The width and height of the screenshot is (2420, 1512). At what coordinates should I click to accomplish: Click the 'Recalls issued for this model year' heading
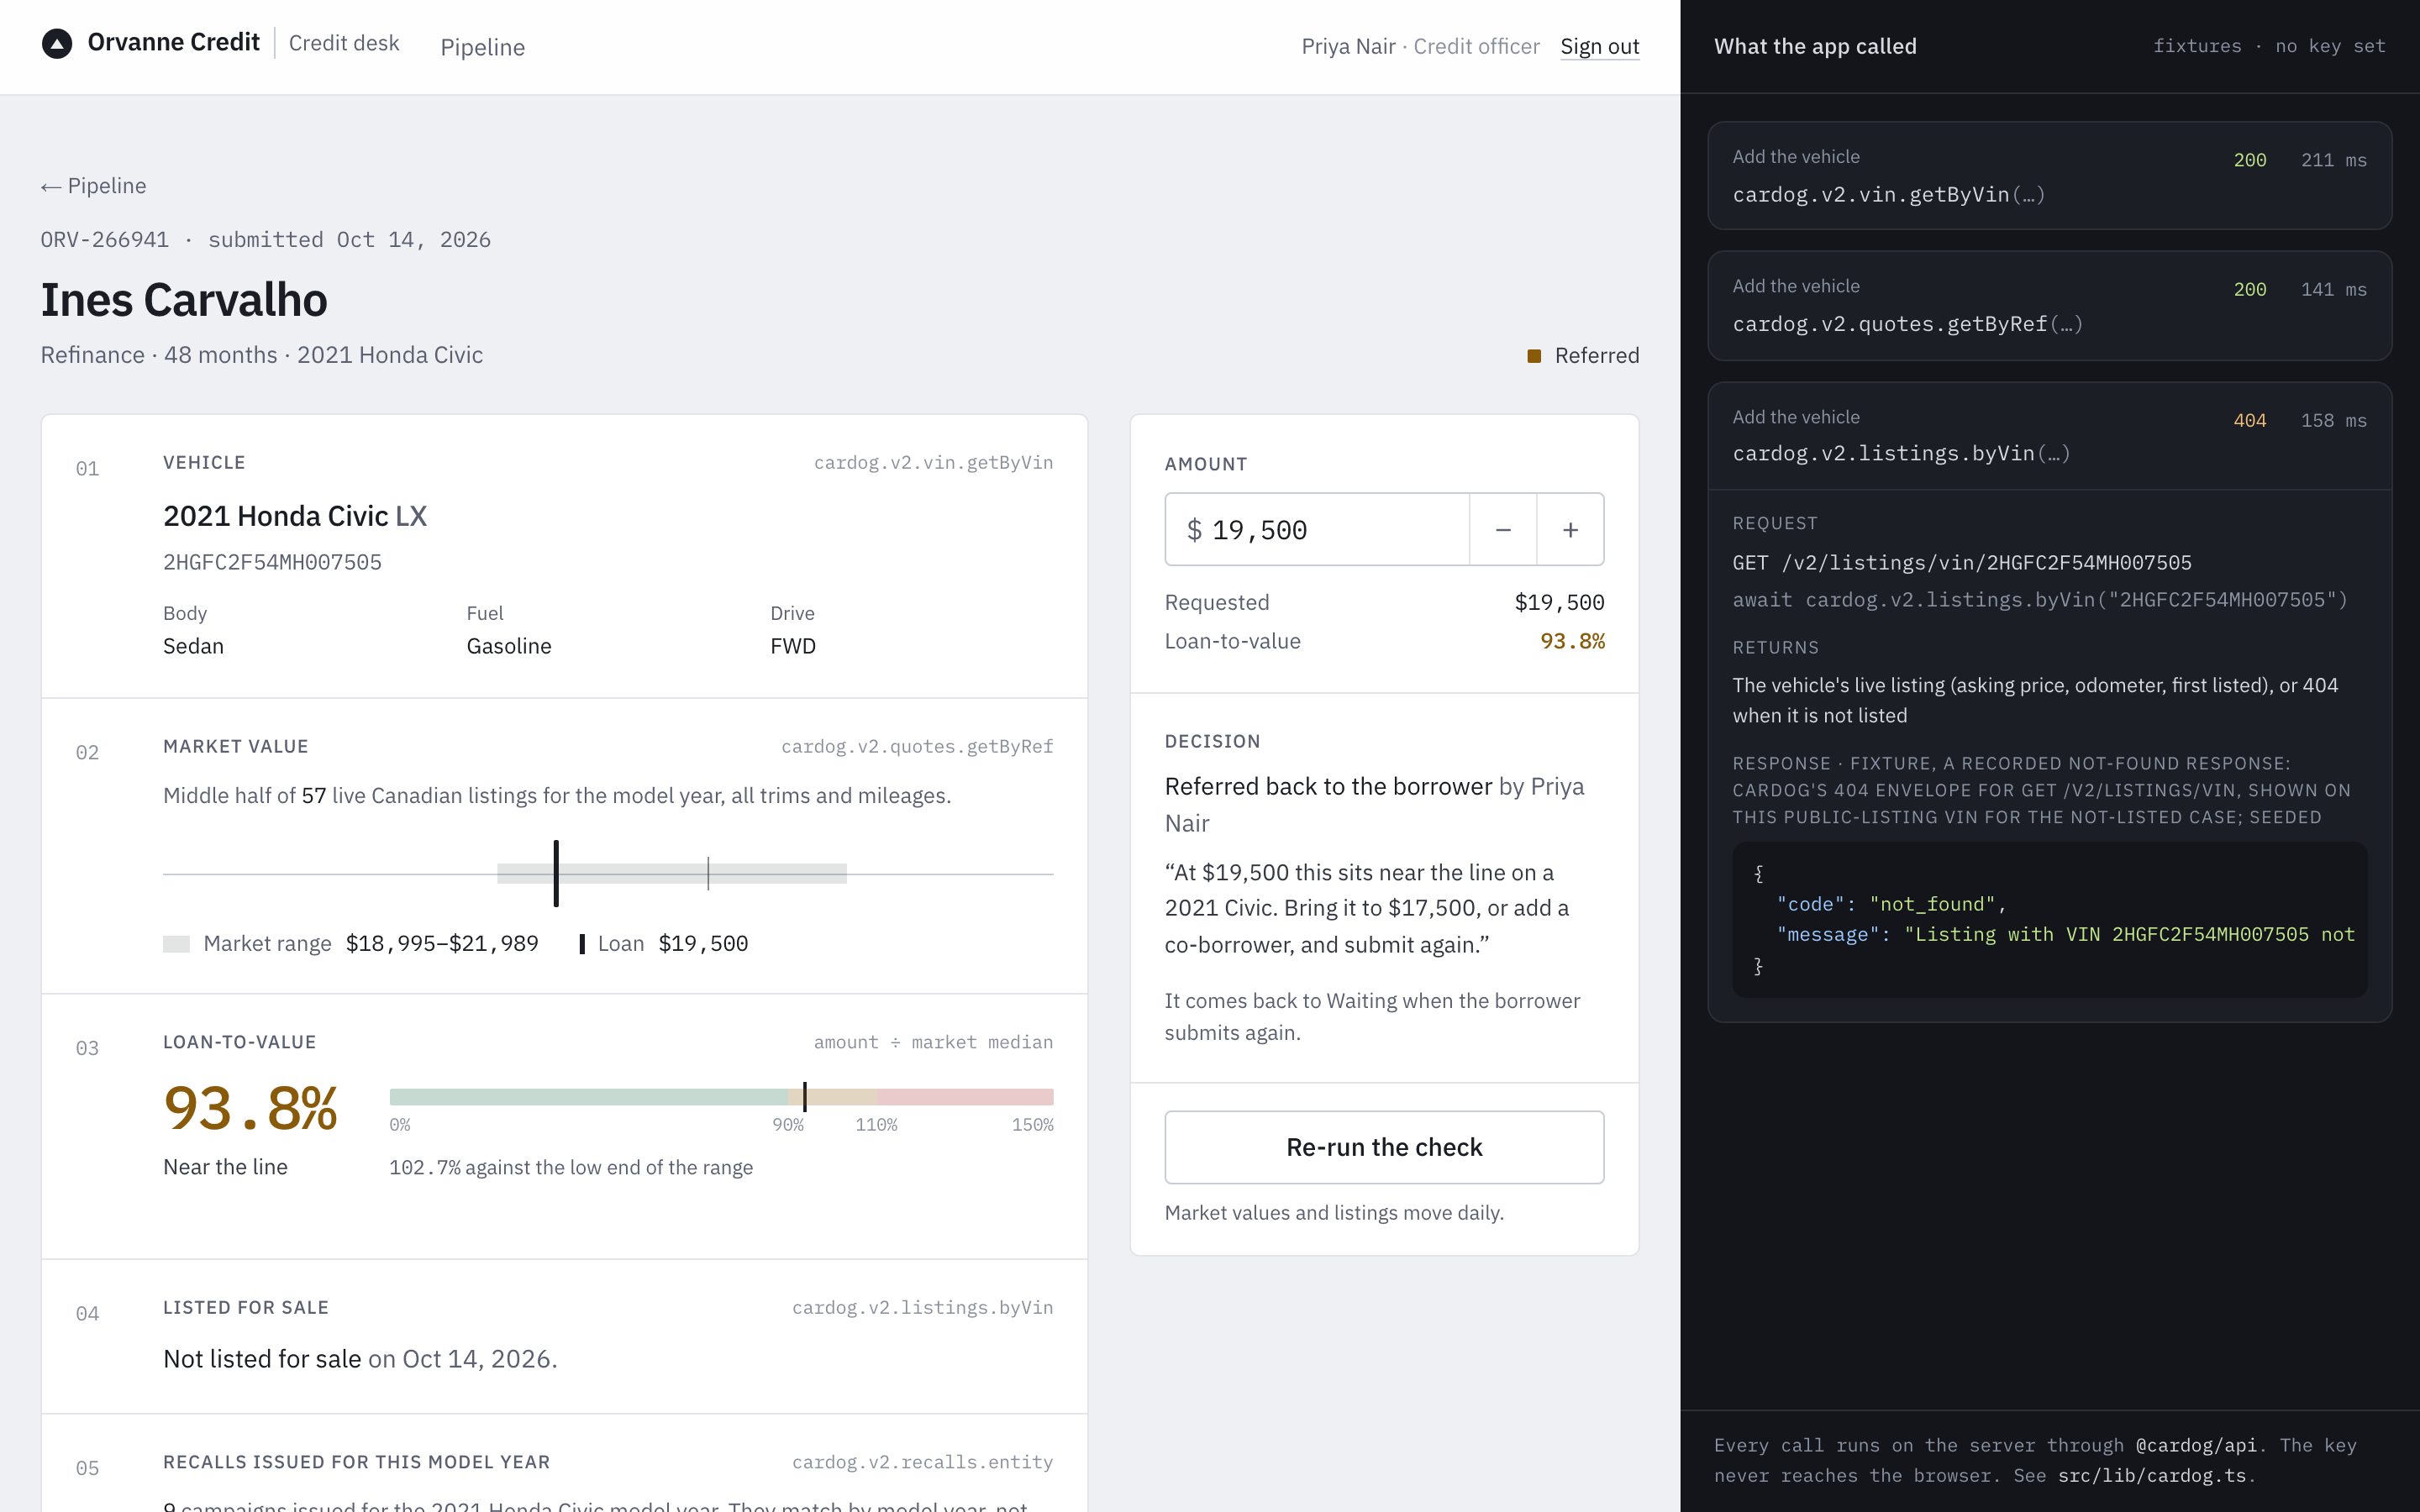coord(356,1462)
